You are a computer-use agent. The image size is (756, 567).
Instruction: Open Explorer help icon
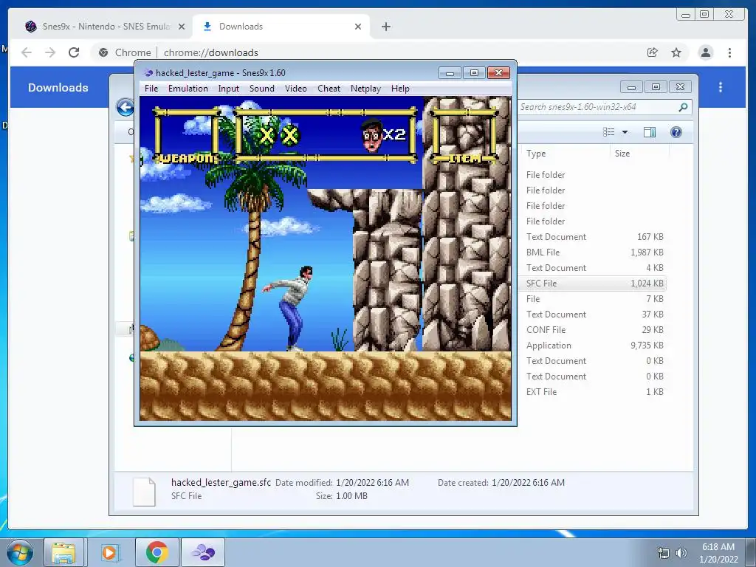[x=676, y=132]
